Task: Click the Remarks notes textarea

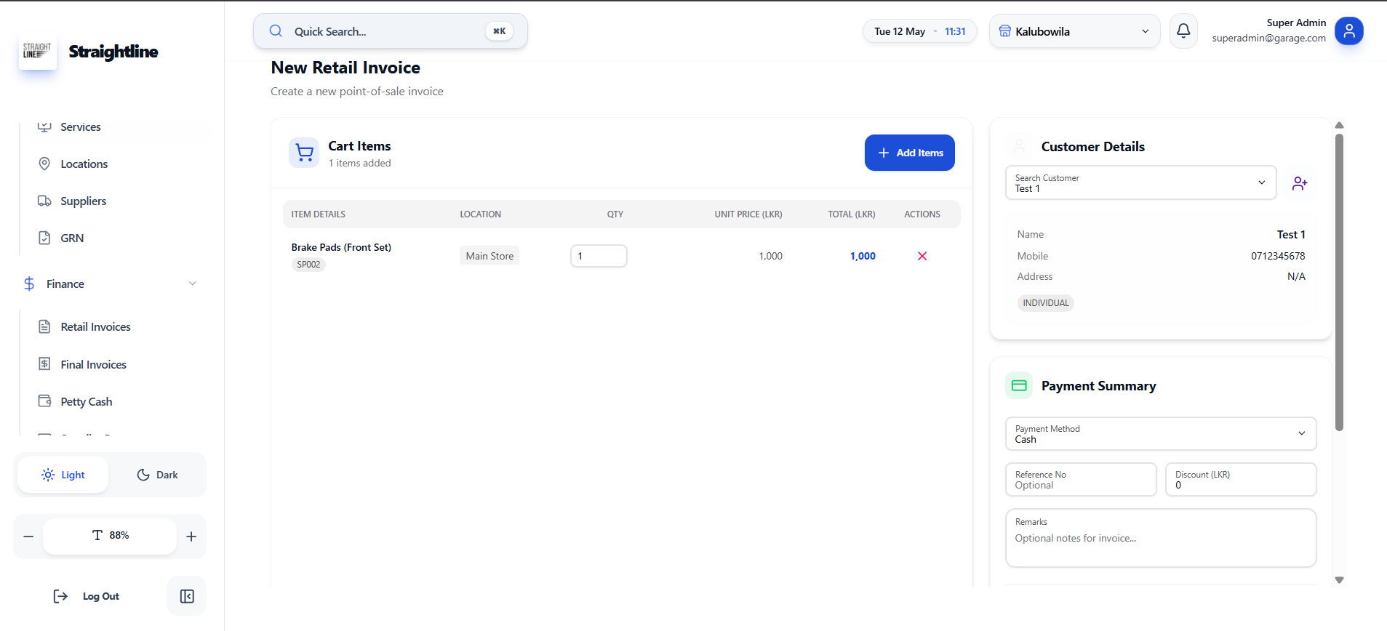Action: [x=1161, y=538]
